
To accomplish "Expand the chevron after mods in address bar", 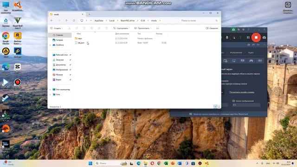I will pos(160,20).
